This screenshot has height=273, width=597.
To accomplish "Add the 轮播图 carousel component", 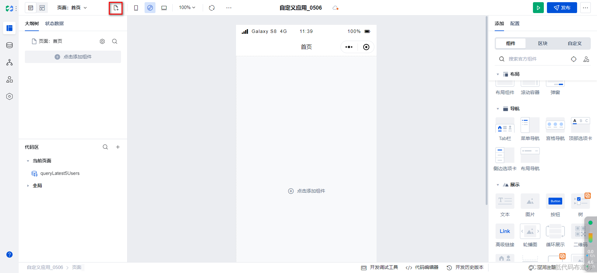I will [530, 235].
